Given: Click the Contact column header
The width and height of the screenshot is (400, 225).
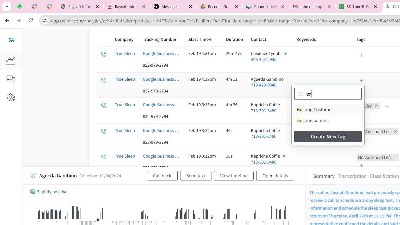Looking at the screenshot, I should [258, 39].
